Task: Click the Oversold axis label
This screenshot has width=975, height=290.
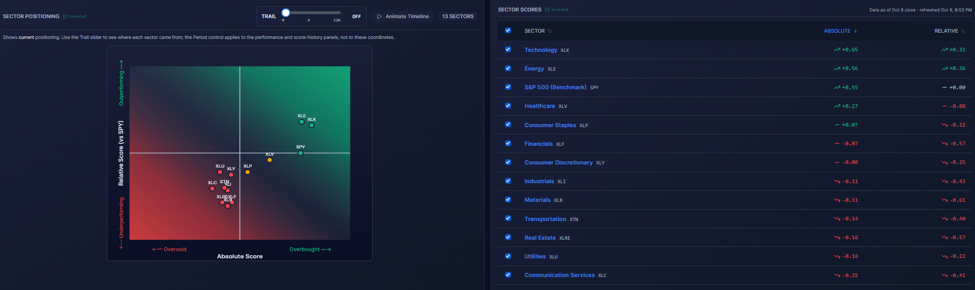Action: [x=169, y=250]
